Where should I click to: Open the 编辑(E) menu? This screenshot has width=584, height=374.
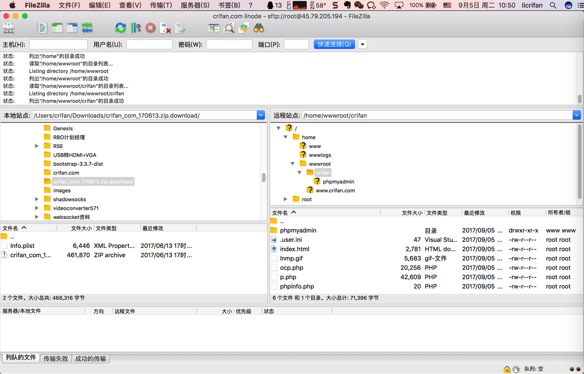pyautogui.click(x=99, y=6)
